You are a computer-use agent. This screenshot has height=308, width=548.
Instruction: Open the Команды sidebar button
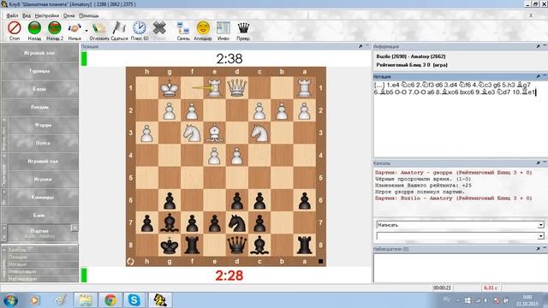(x=43, y=198)
